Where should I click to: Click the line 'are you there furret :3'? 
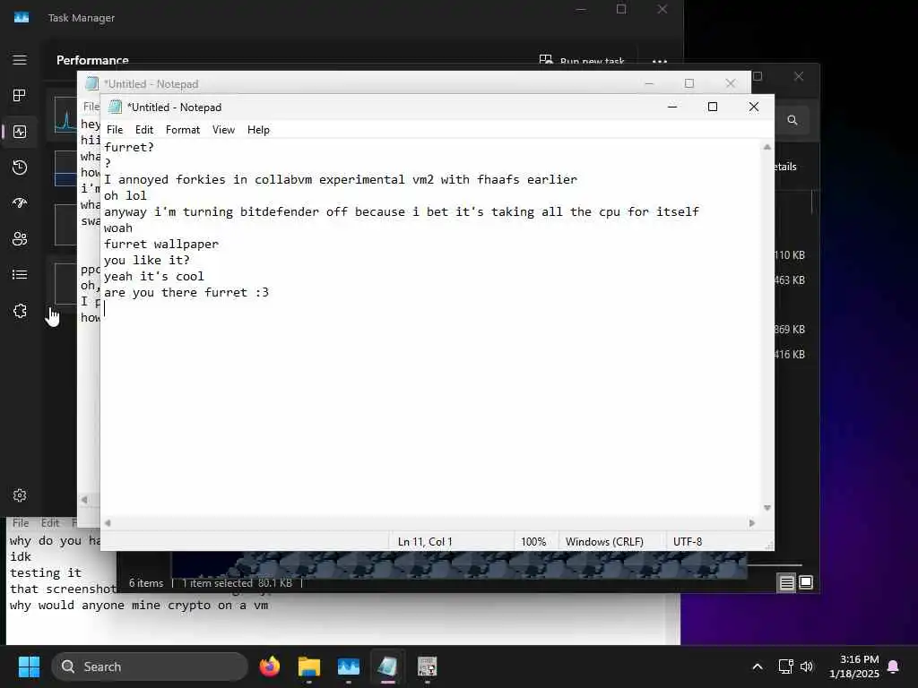tap(186, 293)
